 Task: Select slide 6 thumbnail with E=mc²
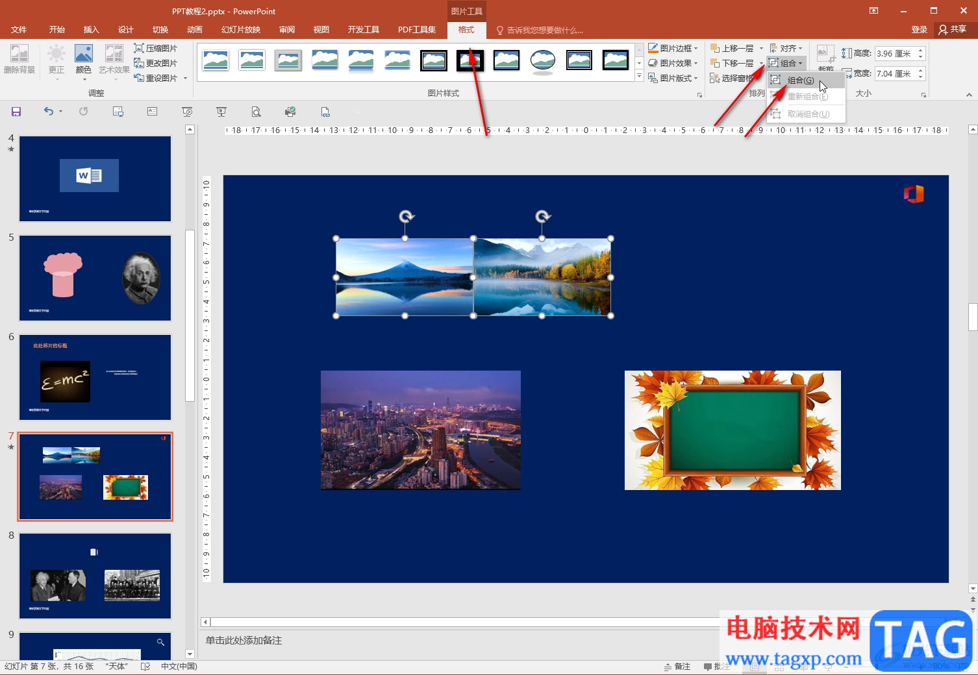click(x=95, y=377)
